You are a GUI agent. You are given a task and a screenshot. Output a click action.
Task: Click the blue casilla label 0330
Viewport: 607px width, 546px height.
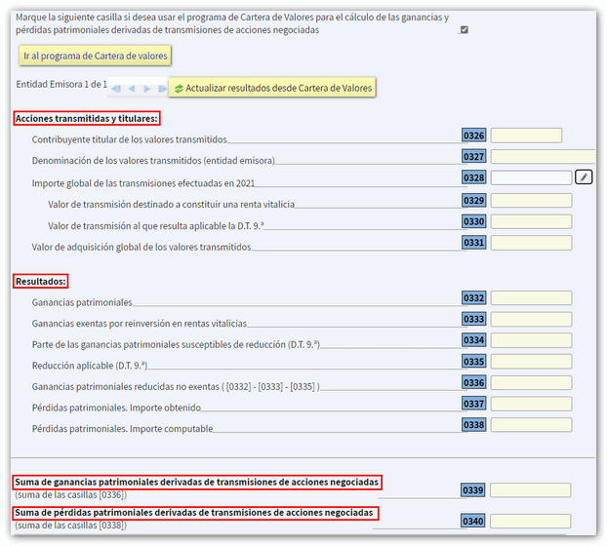click(474, 221)
